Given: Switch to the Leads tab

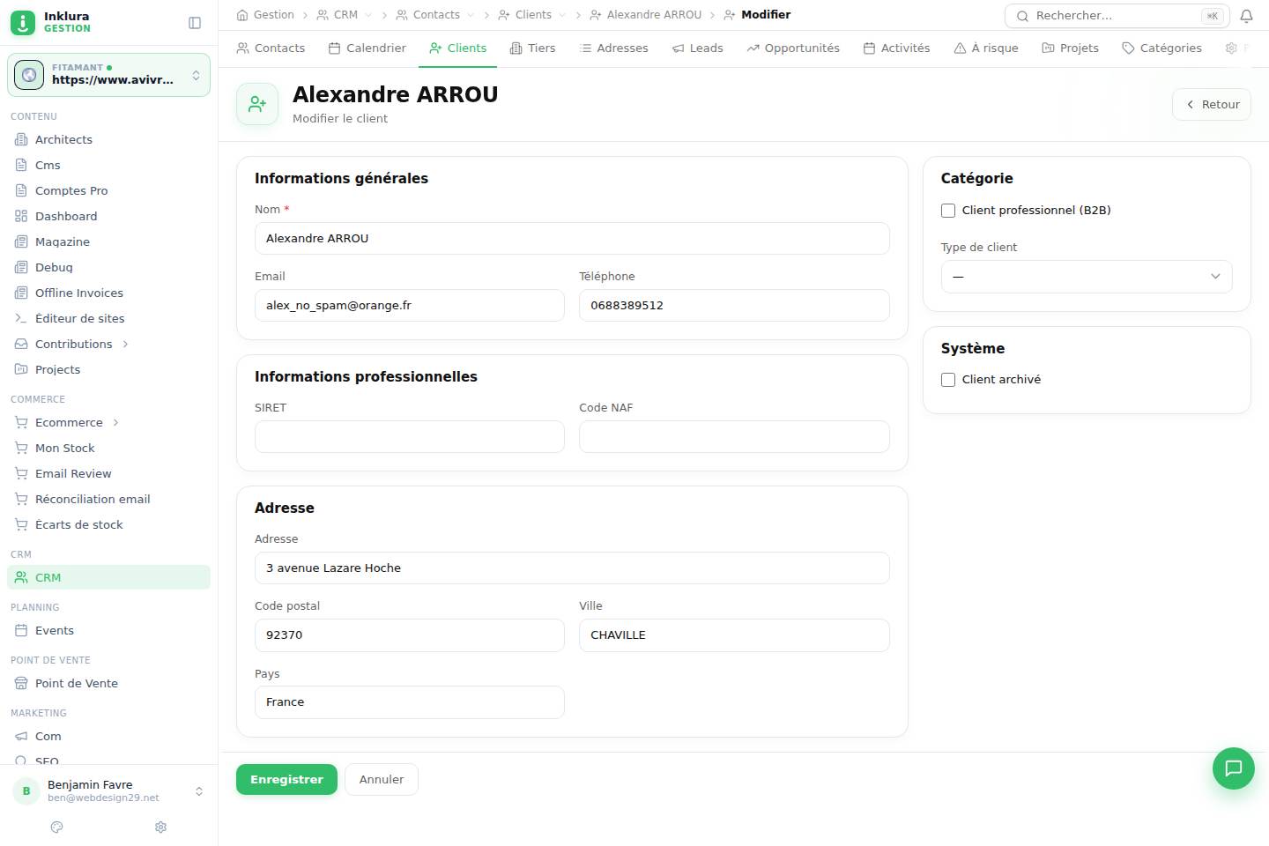Looking at the screenshot, I should pos(697,48).
